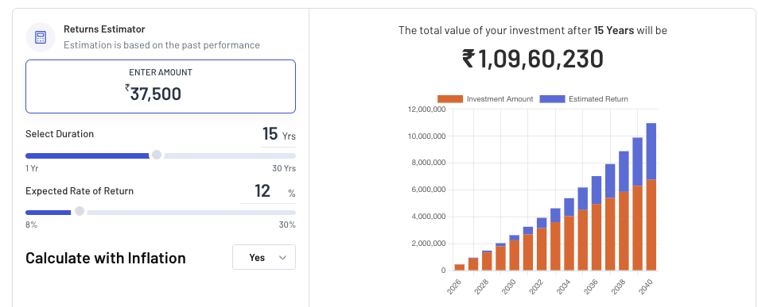Click the 'Expected Rate of Return' label
The width and height of the screenshot is (758, 307).
[80, 191]
